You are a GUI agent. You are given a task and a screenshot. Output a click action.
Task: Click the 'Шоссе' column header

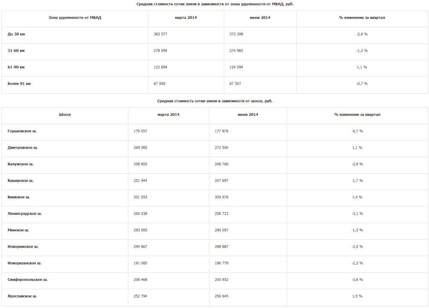(x=65, y=114)
